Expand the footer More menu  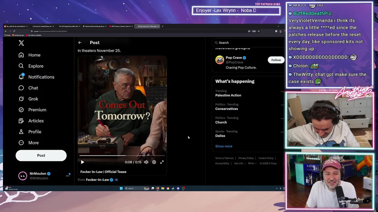(252, 163)
